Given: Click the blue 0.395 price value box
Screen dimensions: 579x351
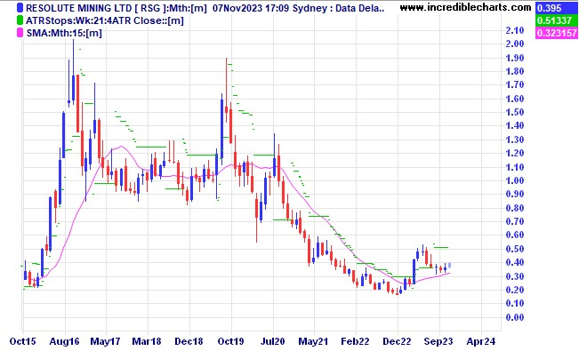Looking at the screenshot, I should (557, 8).
